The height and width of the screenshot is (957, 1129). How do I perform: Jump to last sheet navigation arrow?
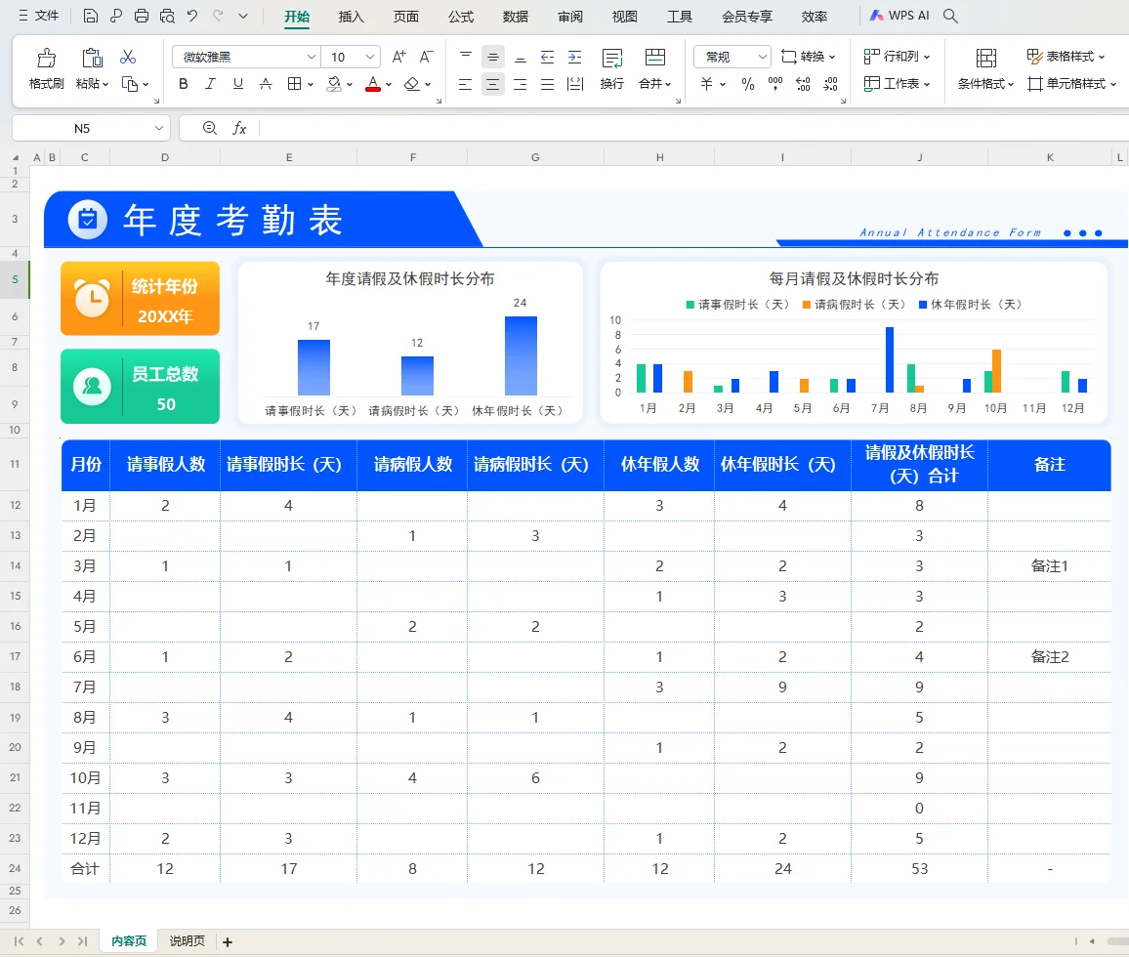click(83, 941)
